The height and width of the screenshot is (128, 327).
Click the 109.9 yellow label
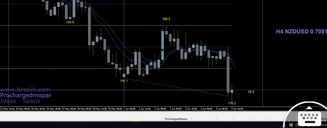(70, 22)
